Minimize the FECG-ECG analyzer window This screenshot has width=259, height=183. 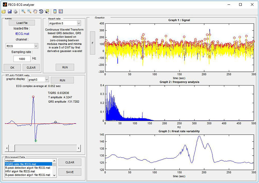click(x=229, y=5)
